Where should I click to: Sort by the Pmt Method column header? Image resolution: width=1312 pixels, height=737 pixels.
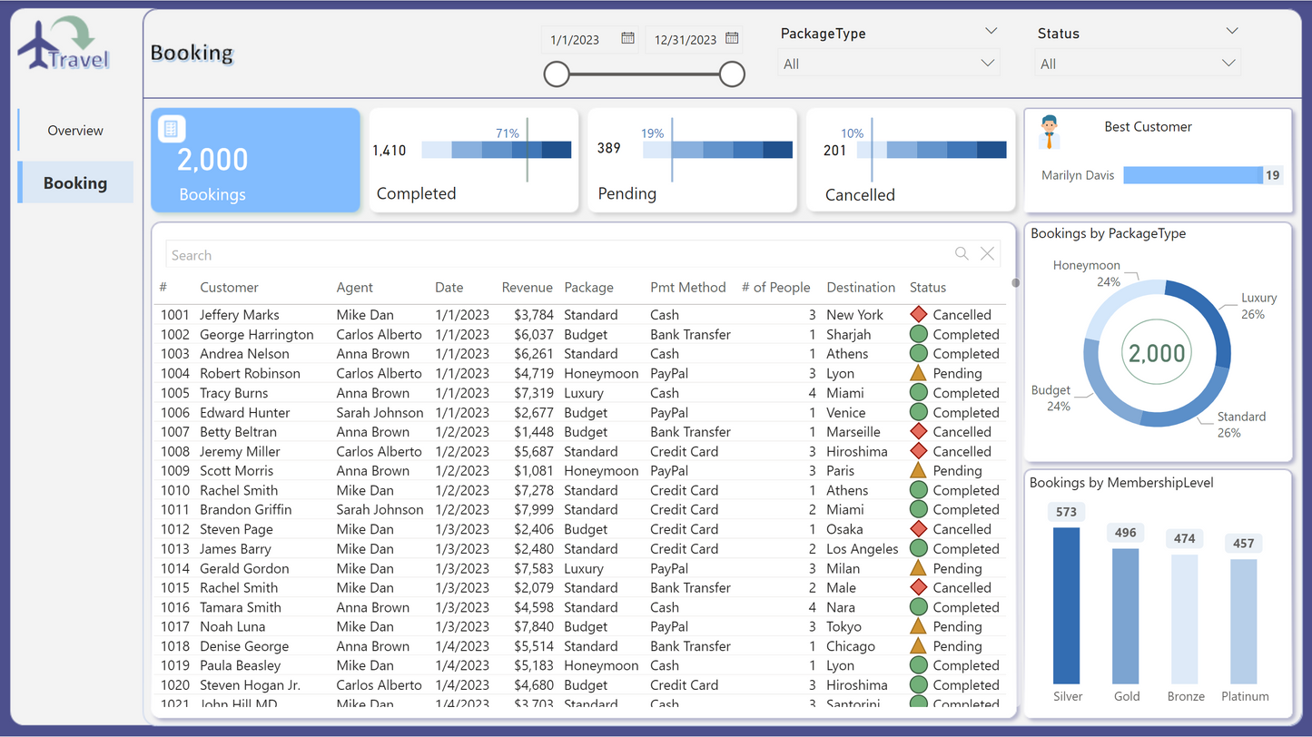click(687, 287)
